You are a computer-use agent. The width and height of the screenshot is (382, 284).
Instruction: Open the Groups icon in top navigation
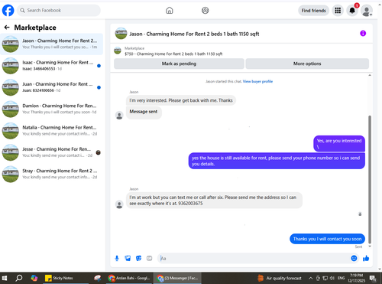(206, 11)
